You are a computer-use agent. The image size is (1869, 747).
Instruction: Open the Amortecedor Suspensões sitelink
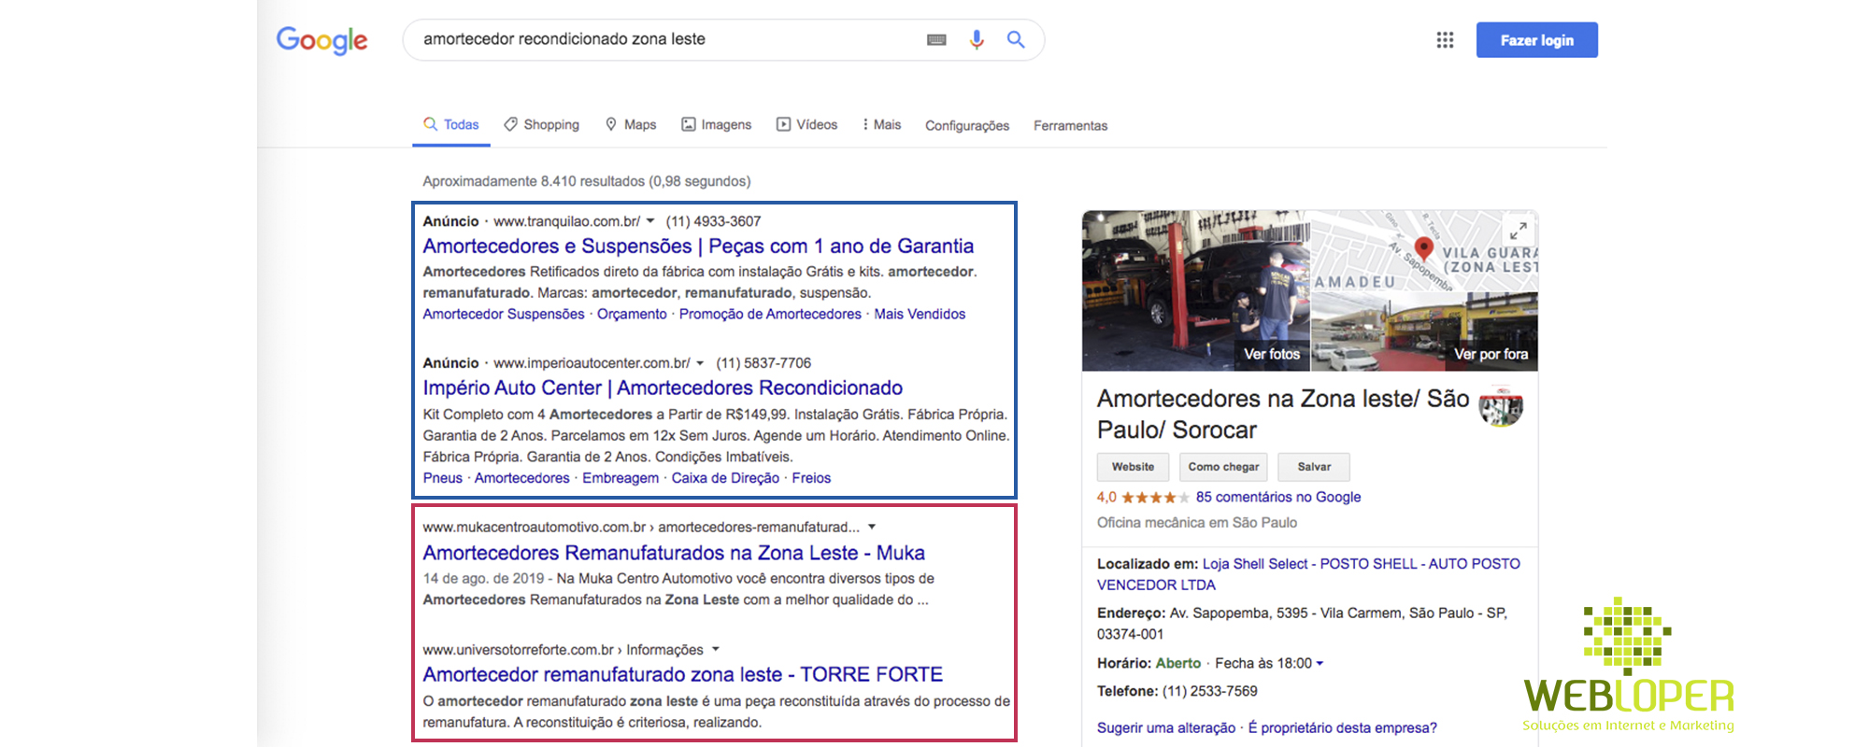point(504,314)
